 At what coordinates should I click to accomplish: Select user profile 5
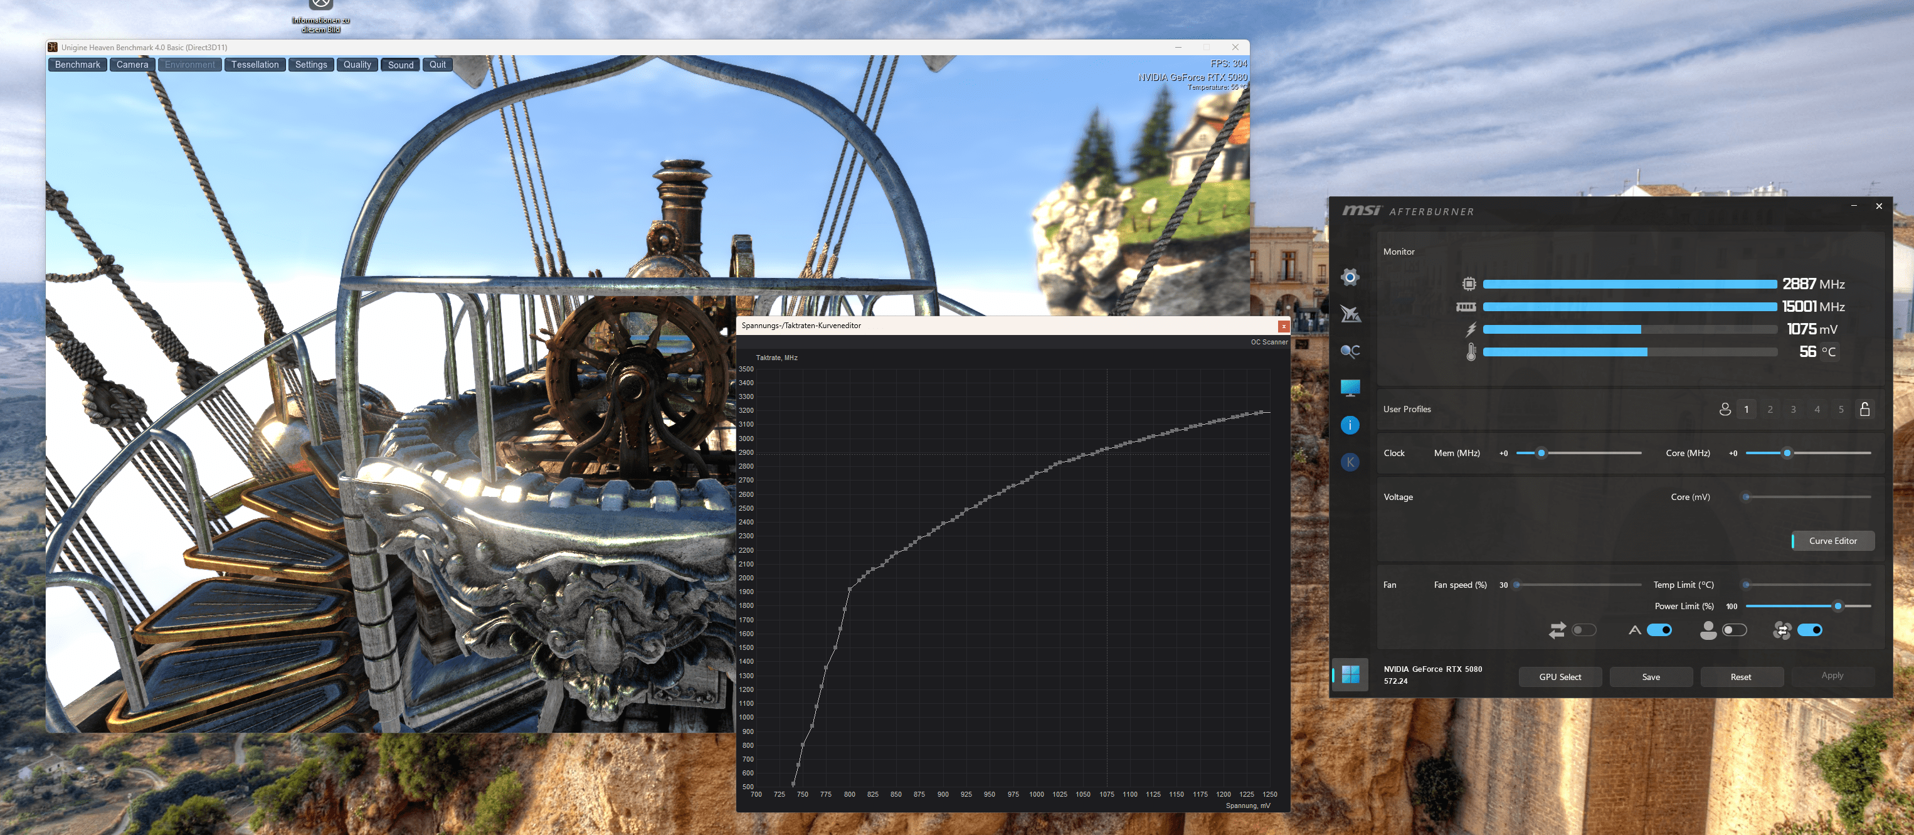pos(1841,410)
